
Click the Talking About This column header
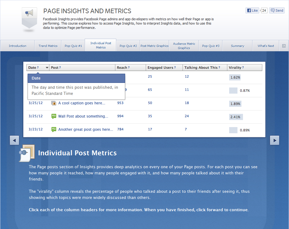click(x=205, y=68)
